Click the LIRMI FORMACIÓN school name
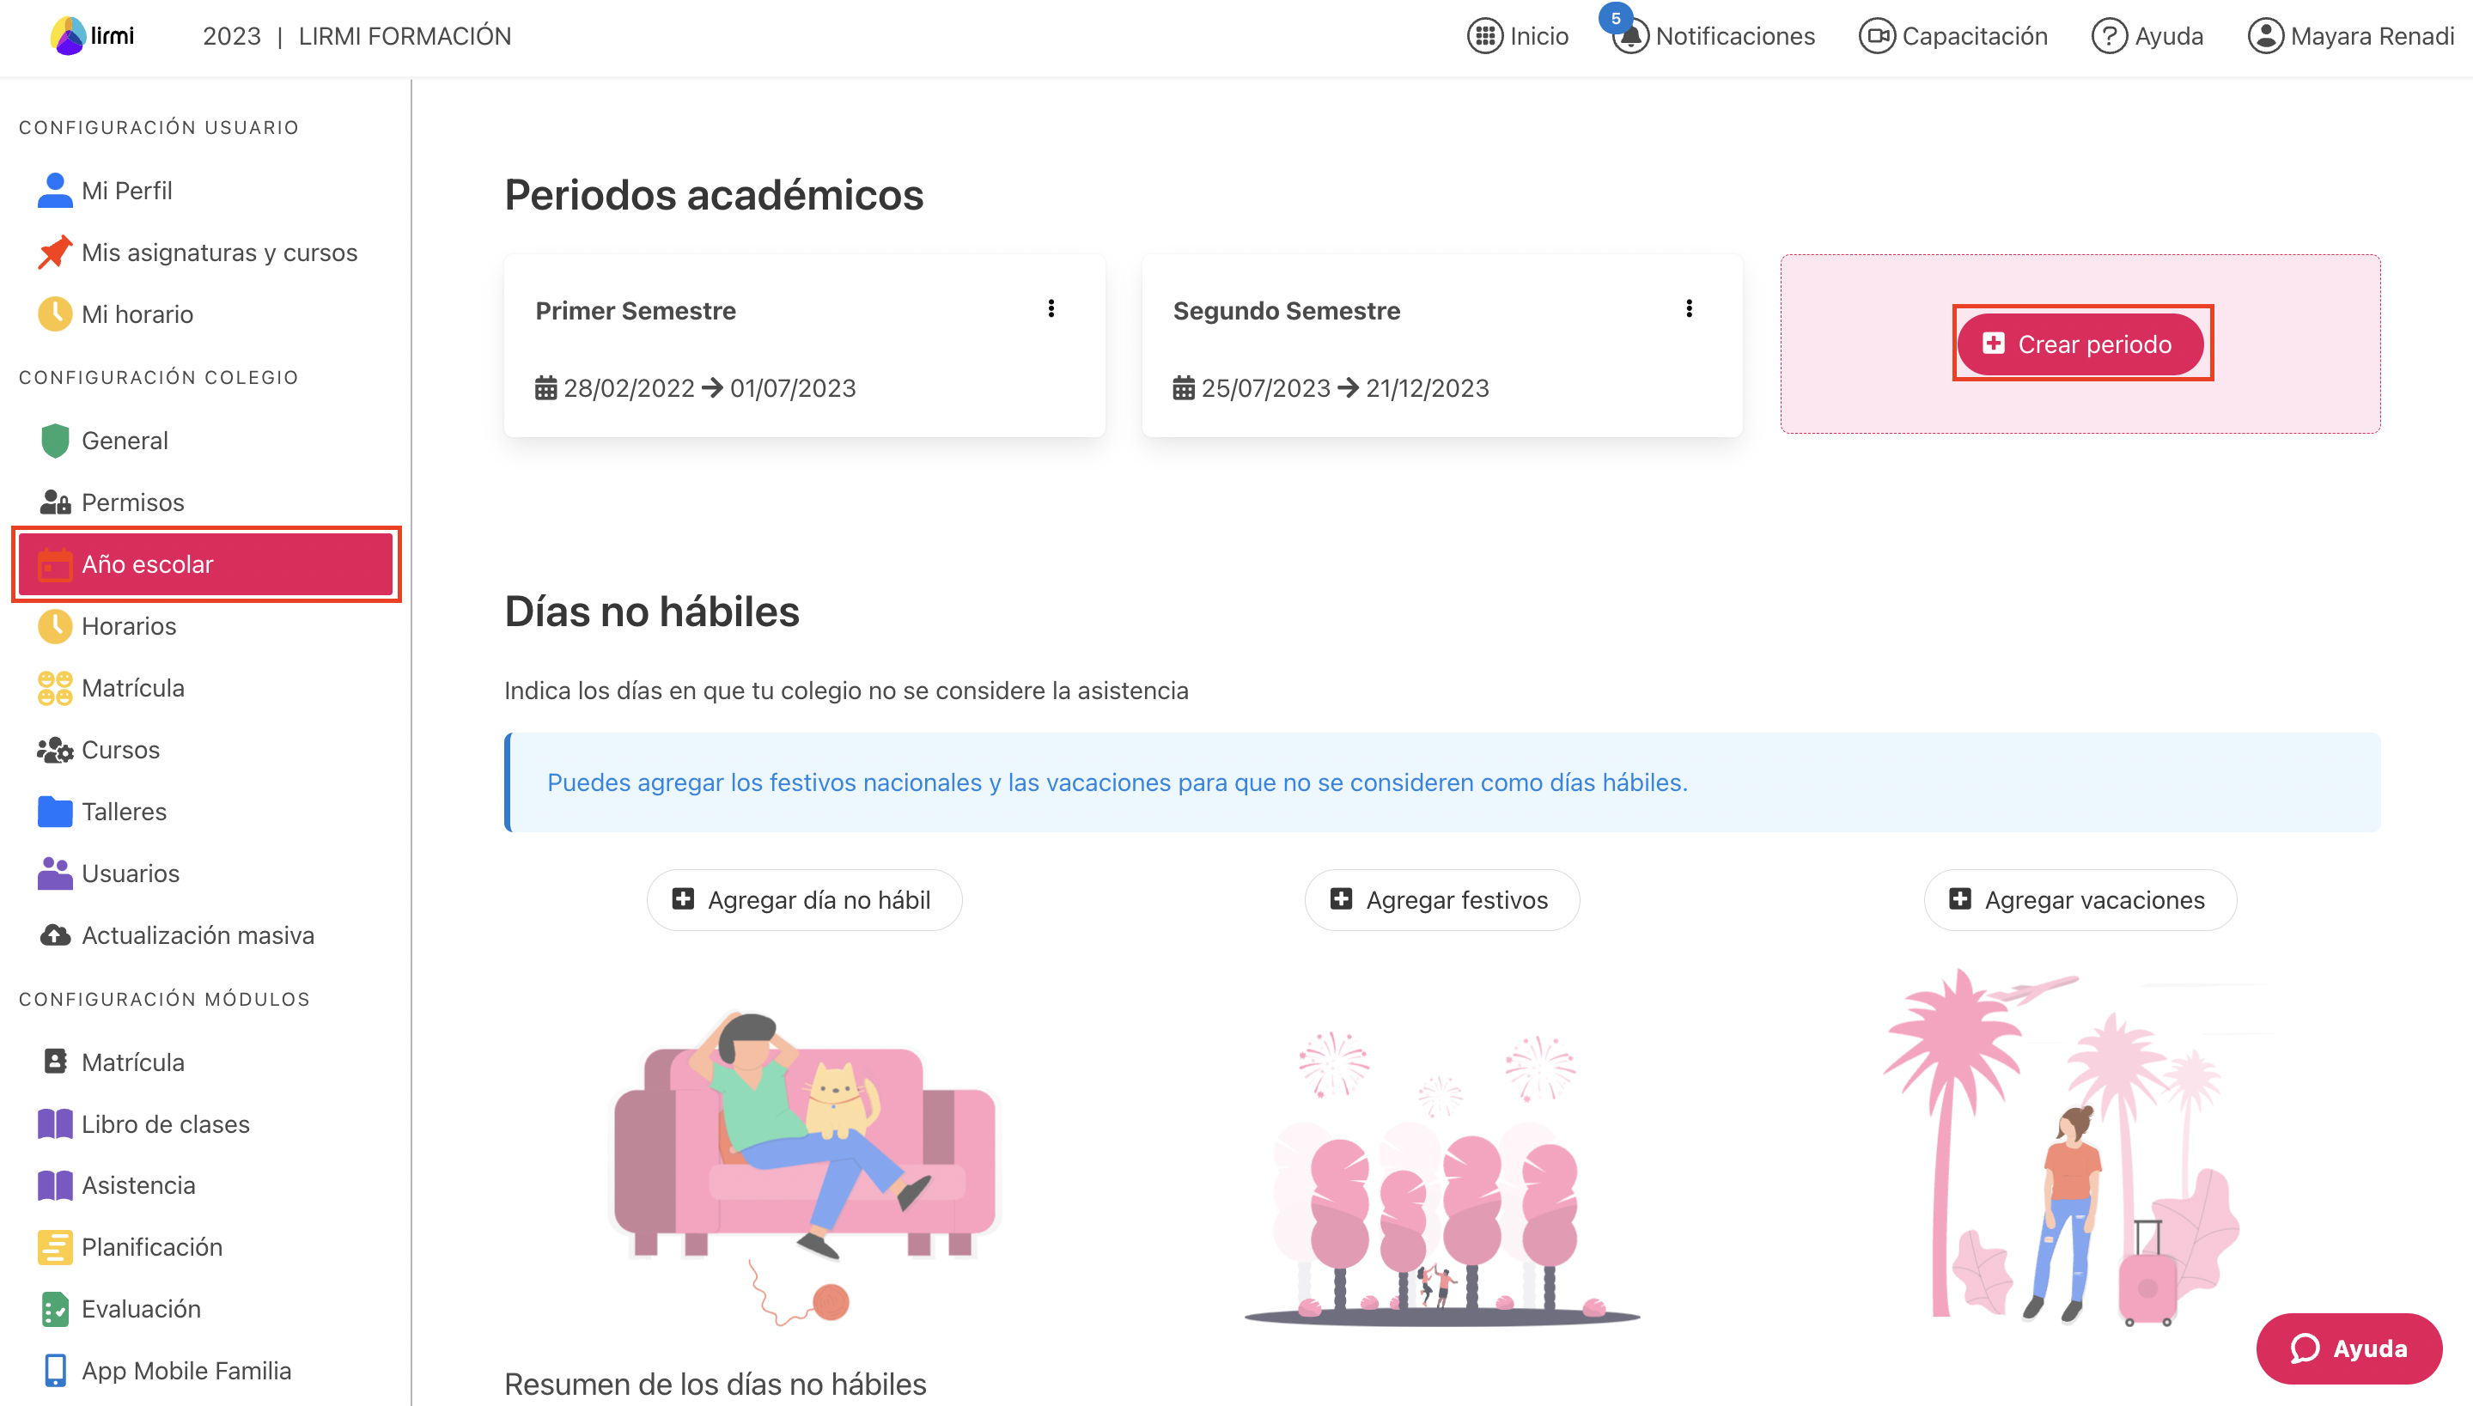The height and width of the screenshot is (1406, 2473). pyautogui.click(x=405, y=36)
